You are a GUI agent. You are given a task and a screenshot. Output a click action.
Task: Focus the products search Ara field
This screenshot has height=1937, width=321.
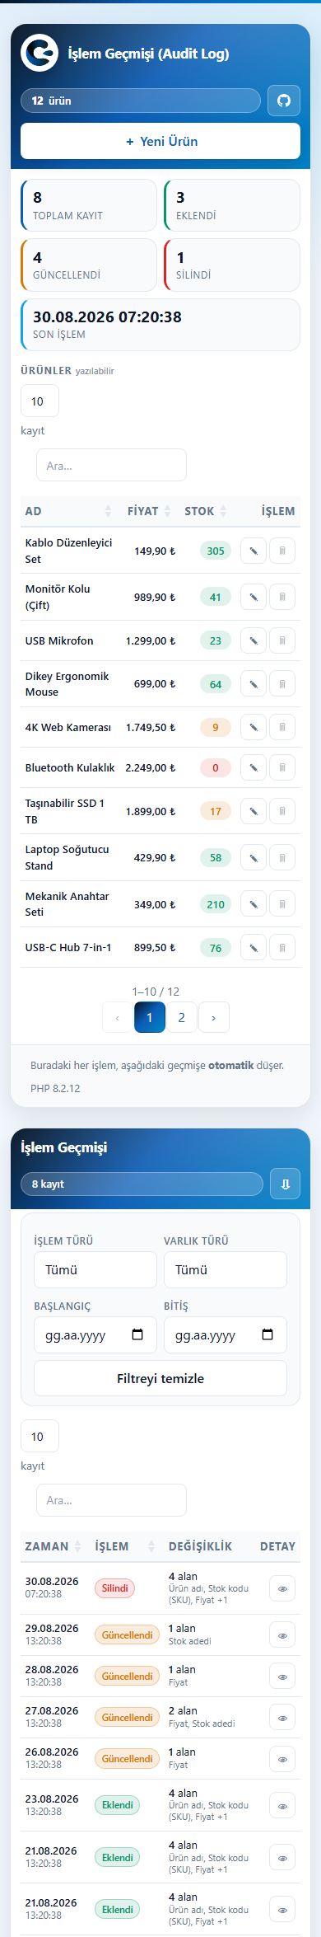(111, 465)
